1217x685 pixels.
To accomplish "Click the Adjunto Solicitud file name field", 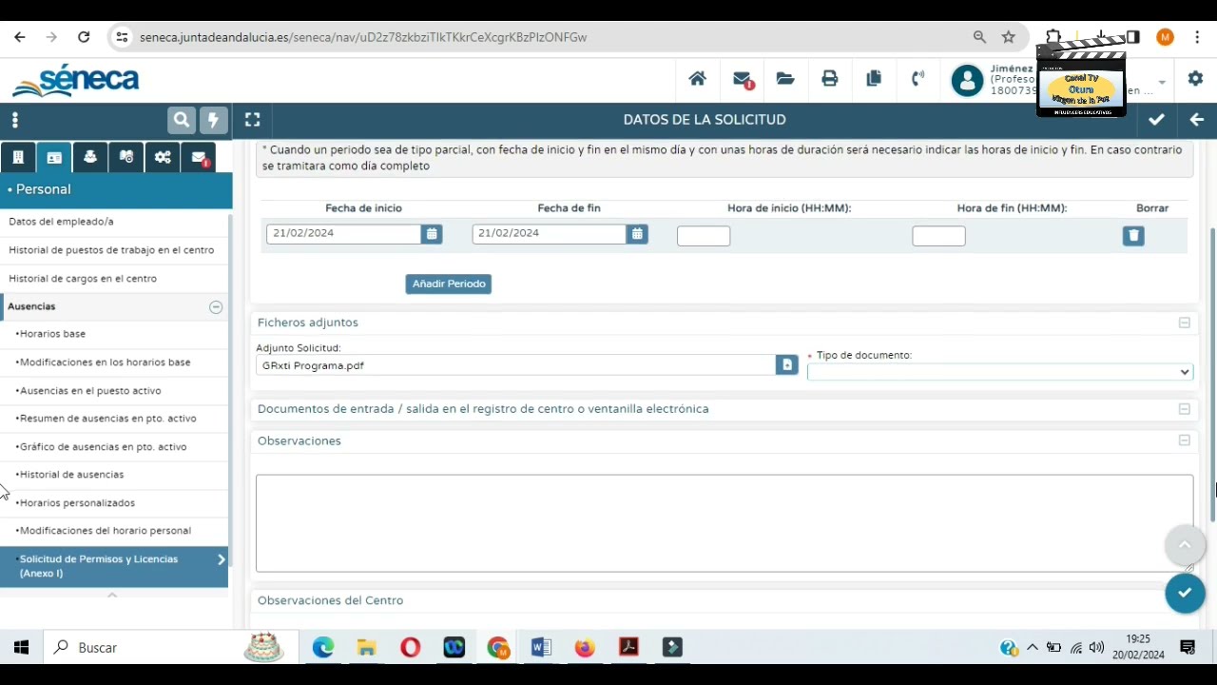I will tap(515, 365).
